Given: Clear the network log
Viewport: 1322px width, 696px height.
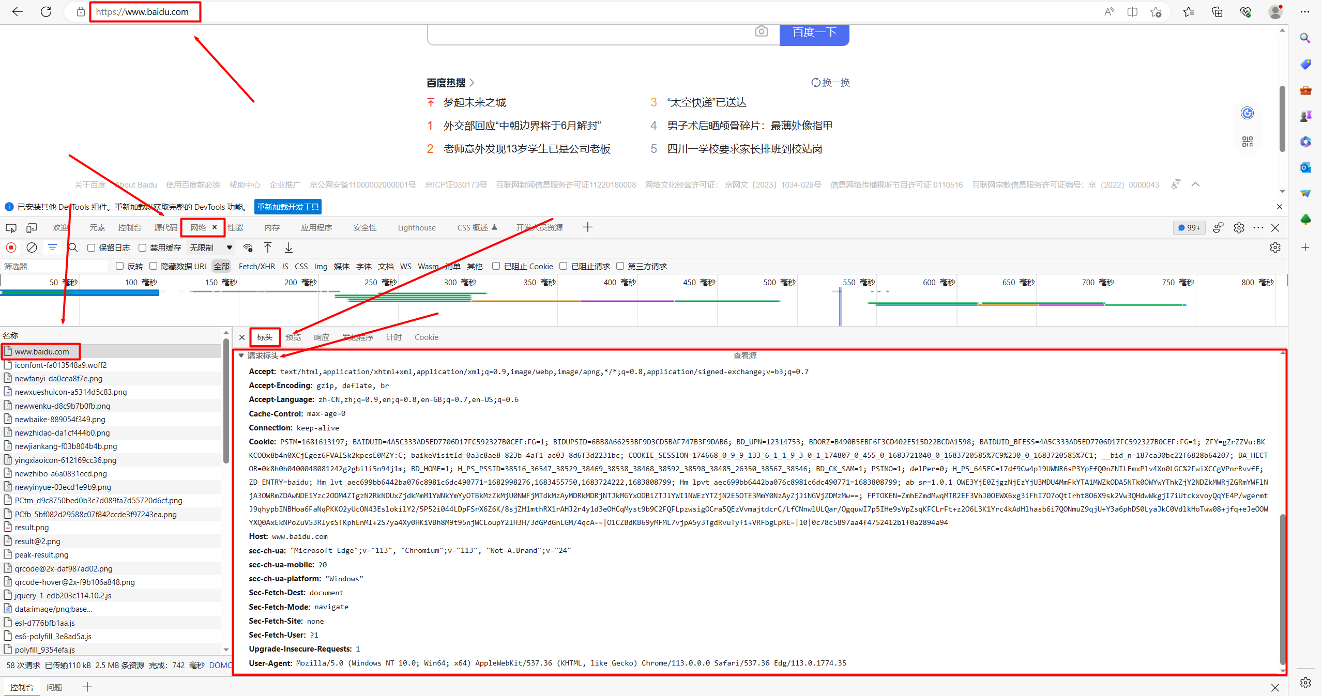Looking at the screenshot, I should 32,248.
